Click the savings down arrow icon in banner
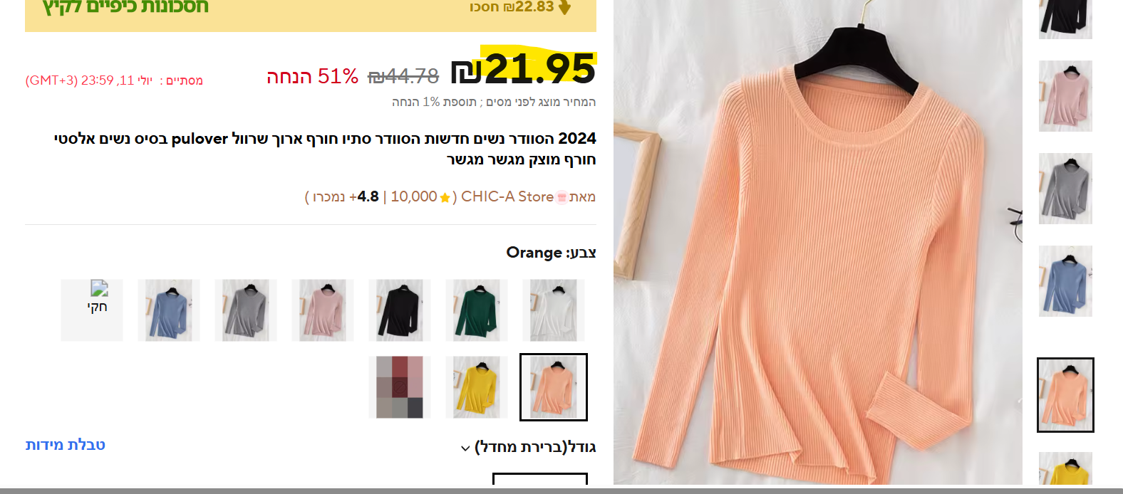The height and width of the screenshot is (494, 1123). tap(564, 7)
